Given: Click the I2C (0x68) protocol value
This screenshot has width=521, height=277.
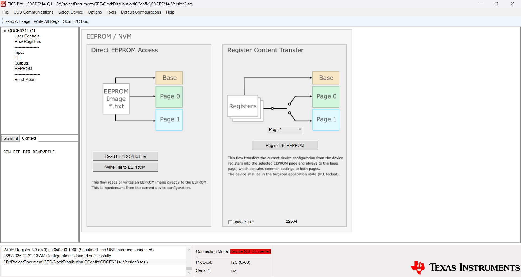Looking at the screenshot, I should pyautogui.click(x=241, y=262).
